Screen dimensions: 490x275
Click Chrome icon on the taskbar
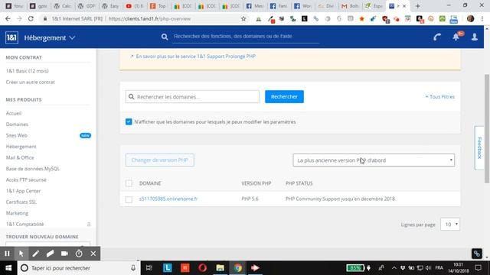(238, 268)
